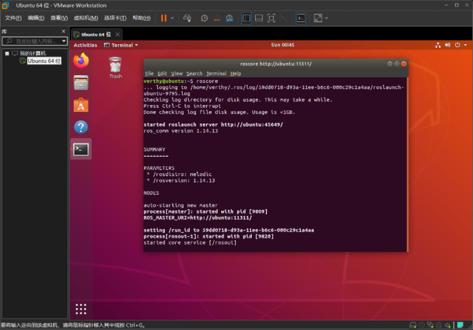Click Activities in the Ubuntu top bar
The width and height of the screenshot is (473, 330).
tap(86, 45)
